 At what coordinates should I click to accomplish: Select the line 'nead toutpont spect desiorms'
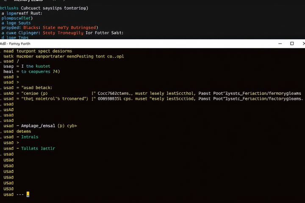coord(38,51)
